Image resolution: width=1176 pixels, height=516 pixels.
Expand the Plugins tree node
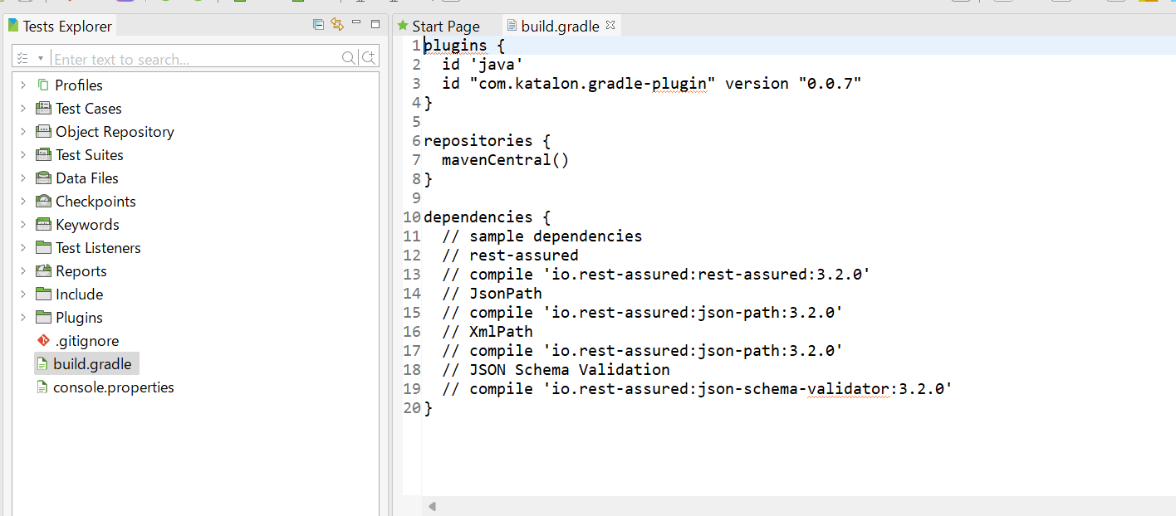tap(23, 317)
